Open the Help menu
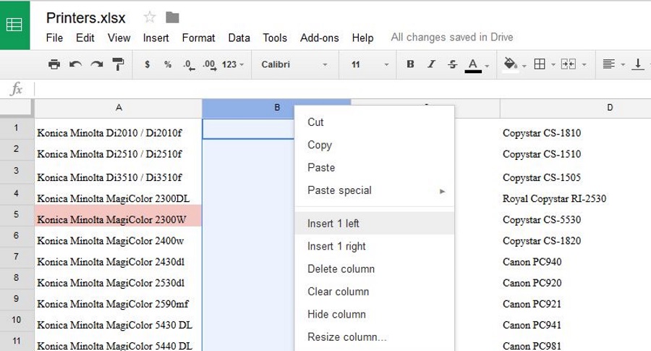Viewport: 651px width, 351px height. pos(362,38)
